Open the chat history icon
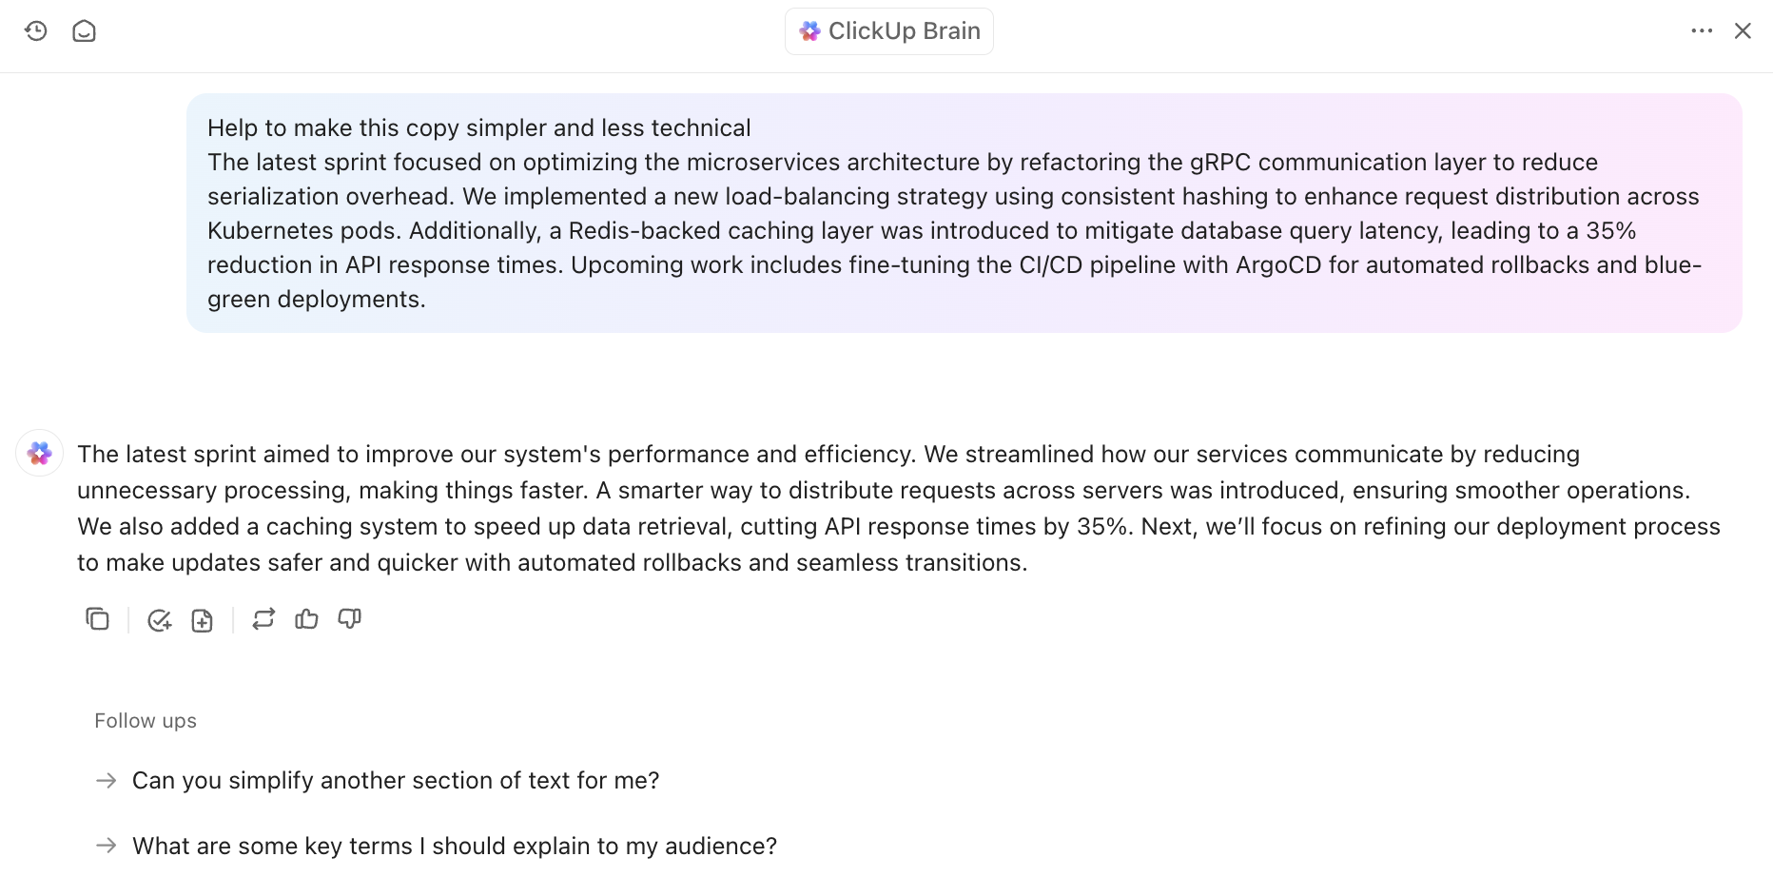This screenshot has height=896, width=1773. coord(36,31)
